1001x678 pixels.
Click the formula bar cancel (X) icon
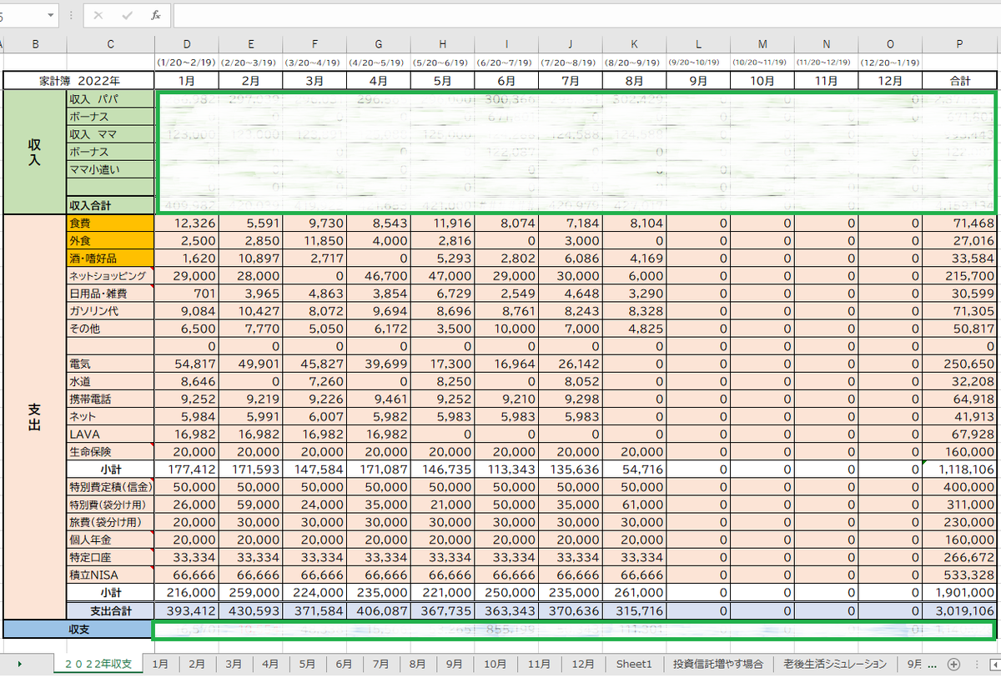point(98,16)
